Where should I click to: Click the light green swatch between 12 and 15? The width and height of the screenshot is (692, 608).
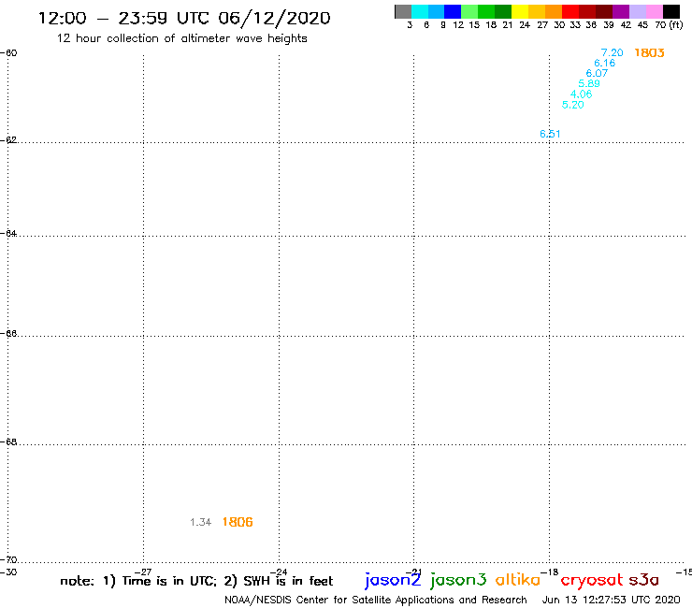click(470, 11)
